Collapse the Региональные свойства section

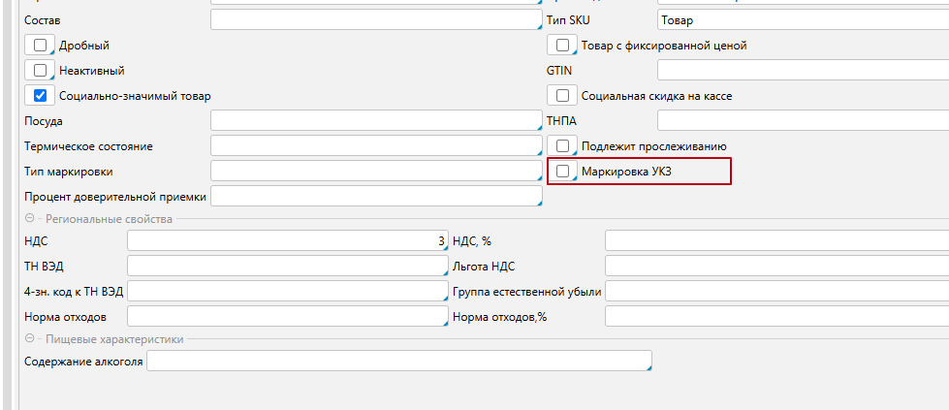click(x=30, y=219)
